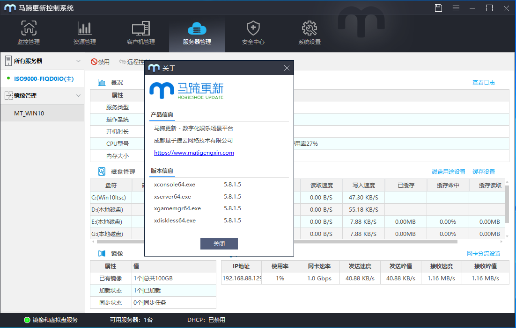Open the matigengxin.com website link
Image resolution: width=516 pixels, height=328 pixels.
coord(194,153)
